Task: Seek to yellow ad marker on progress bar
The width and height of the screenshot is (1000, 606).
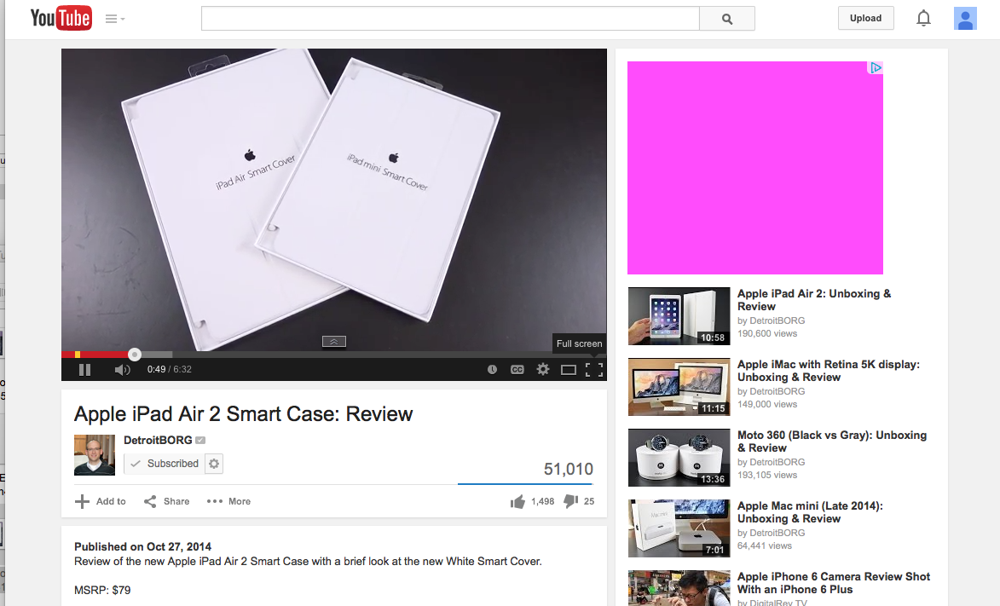Action: 78,354
